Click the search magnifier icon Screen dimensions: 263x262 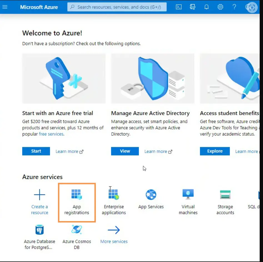pyautogui.click(x=72, y=7)
